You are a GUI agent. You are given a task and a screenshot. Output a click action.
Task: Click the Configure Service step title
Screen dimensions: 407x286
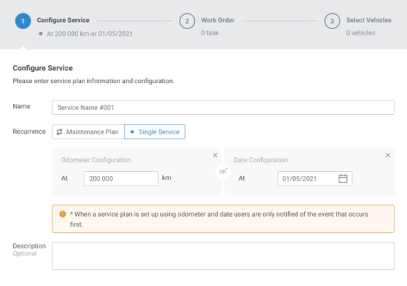pyautogui.click(x=63, y=20)
